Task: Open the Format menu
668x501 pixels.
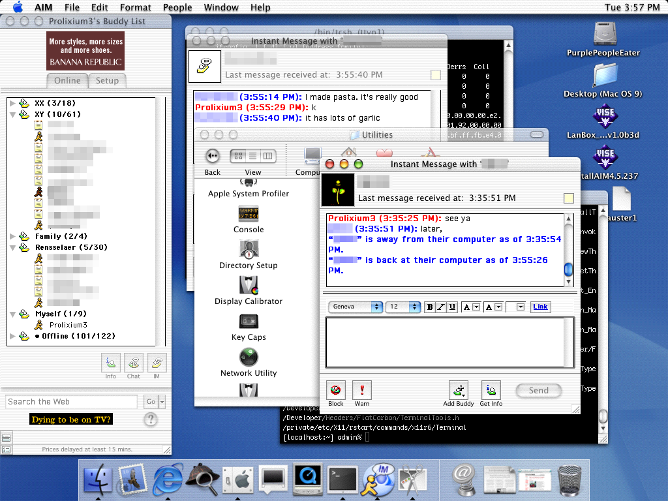Action: pos(136,7)
